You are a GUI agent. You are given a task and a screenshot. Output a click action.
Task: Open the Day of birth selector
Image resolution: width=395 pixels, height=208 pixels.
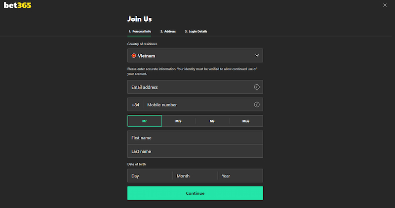click(150, 176)
